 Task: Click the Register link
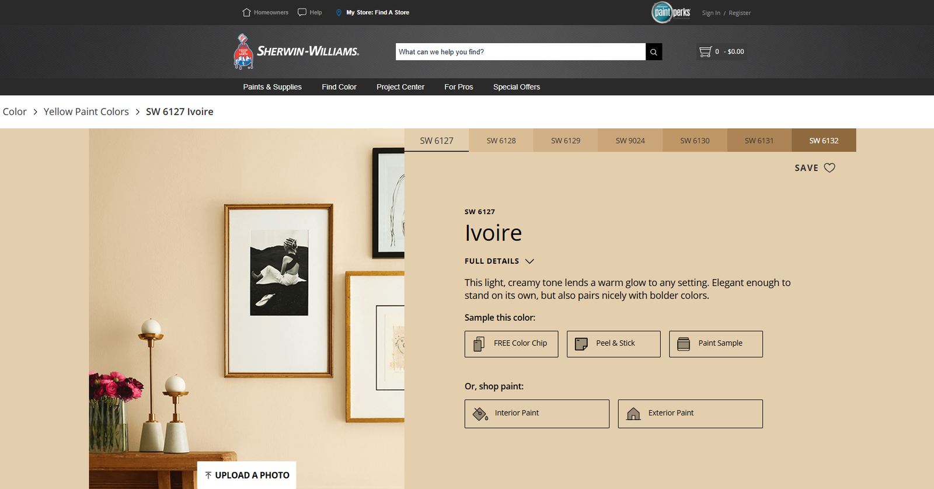tap(740, 13)
